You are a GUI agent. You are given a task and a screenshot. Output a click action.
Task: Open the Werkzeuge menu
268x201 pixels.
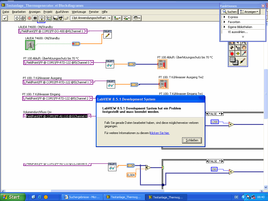click(x=79, y=12)
